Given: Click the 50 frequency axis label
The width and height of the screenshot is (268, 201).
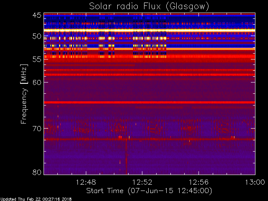Looking at the screenshot, I should 37,36.
